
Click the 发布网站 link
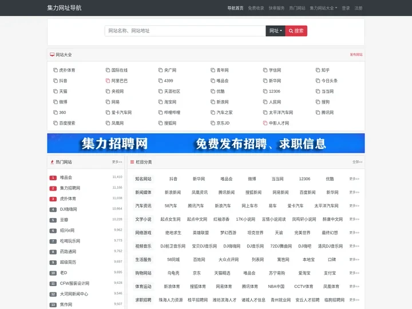click(356, 55)
